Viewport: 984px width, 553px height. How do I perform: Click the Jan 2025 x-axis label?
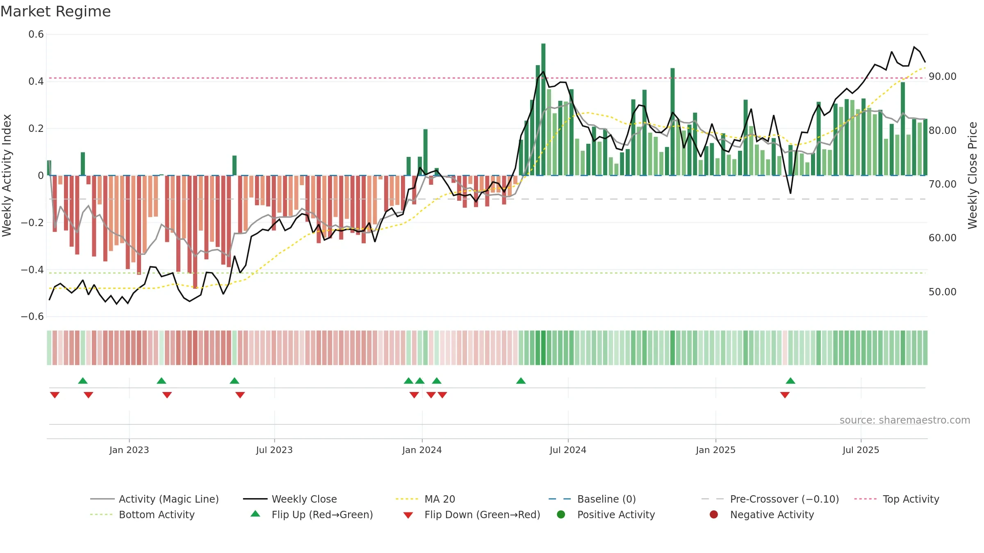(x=715, y=450)
